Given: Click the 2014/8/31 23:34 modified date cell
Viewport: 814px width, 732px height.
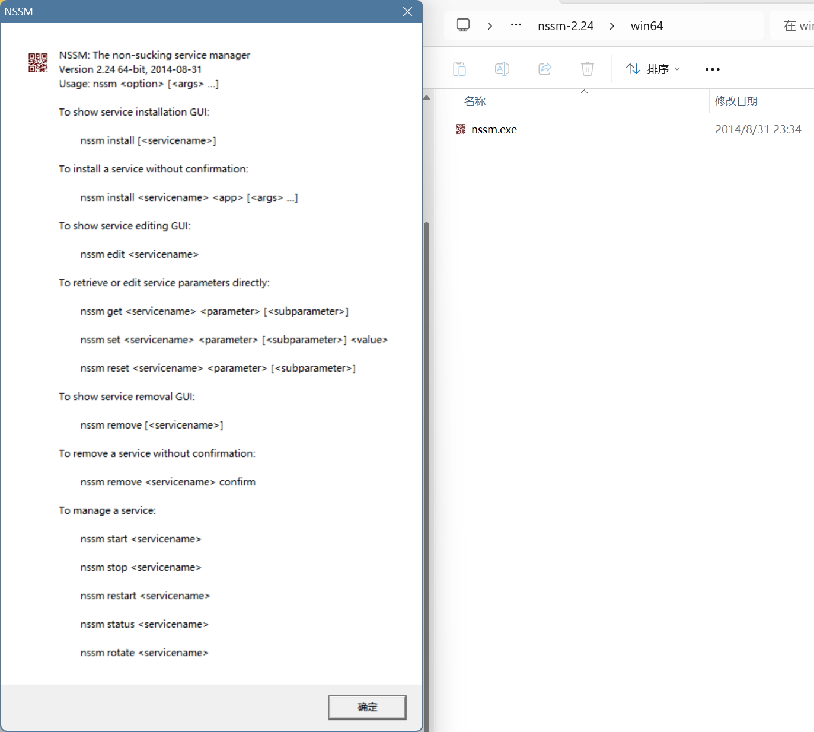Looking at the screenshot, I should coord(758,129).
